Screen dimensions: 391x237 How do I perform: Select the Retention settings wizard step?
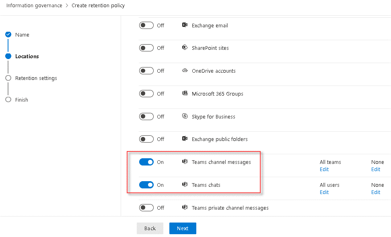click(36, 78)
